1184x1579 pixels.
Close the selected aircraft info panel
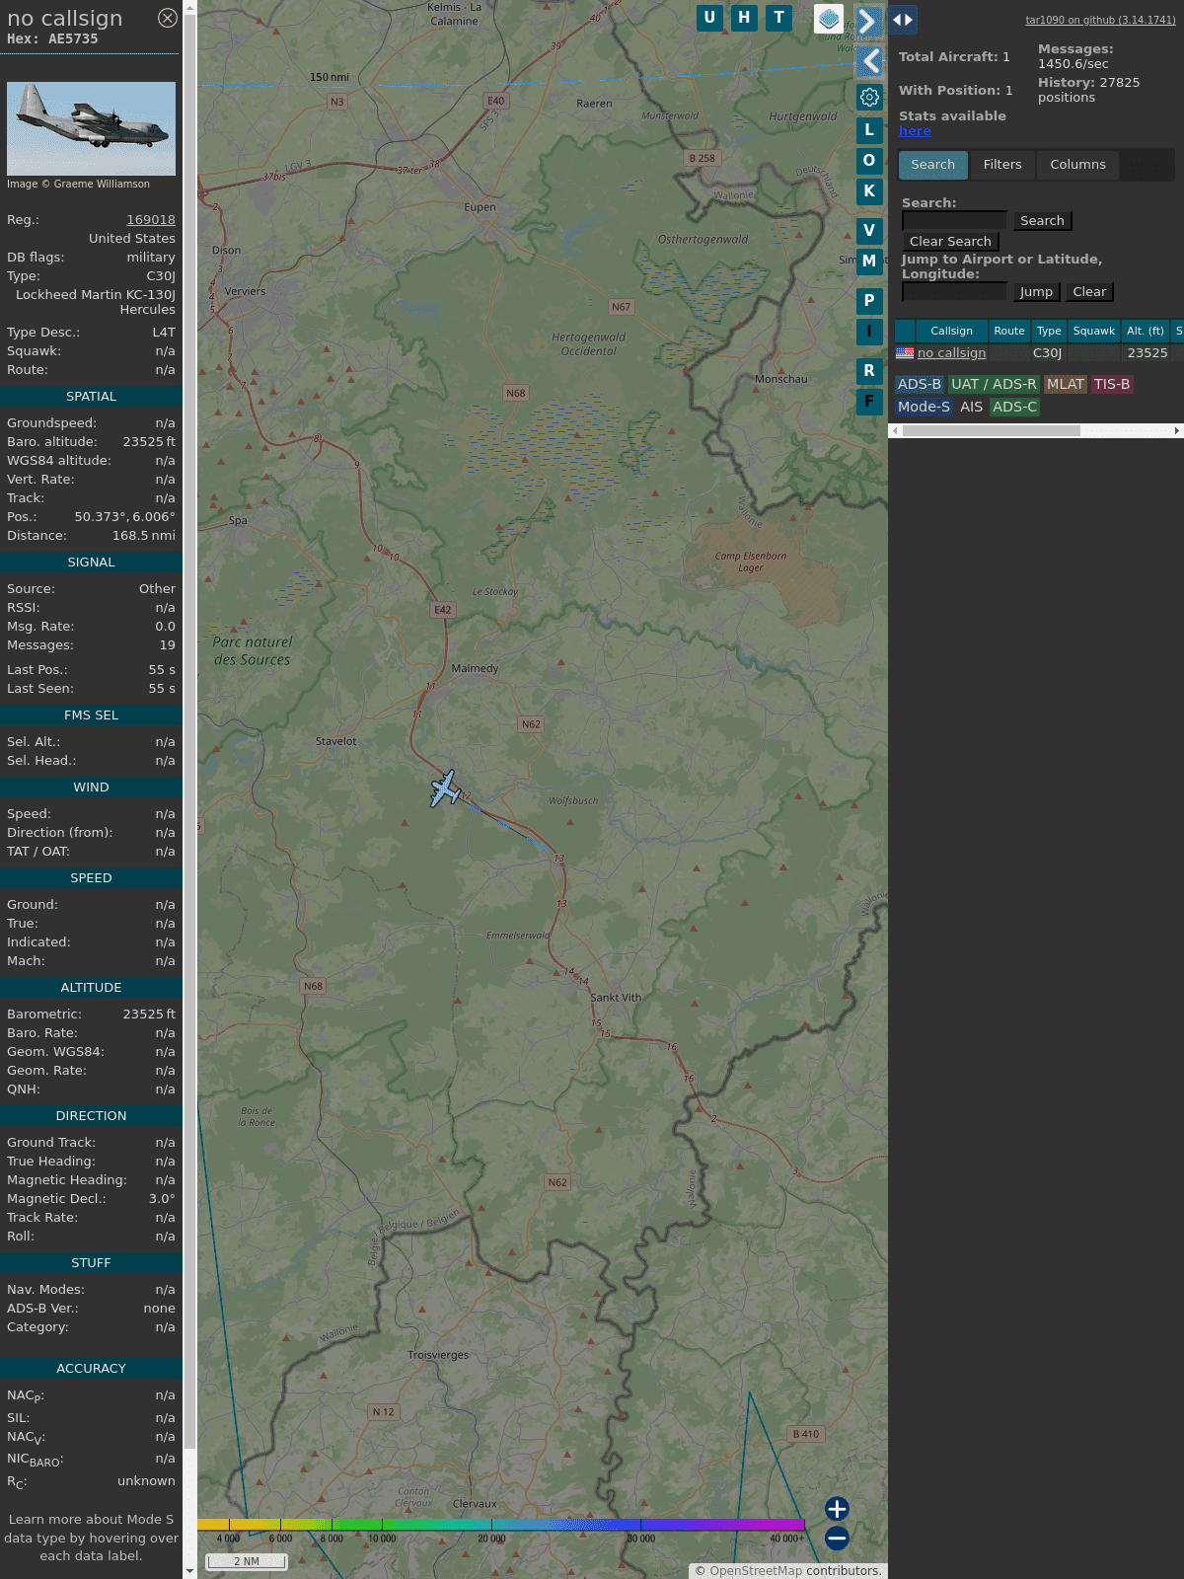168,18
